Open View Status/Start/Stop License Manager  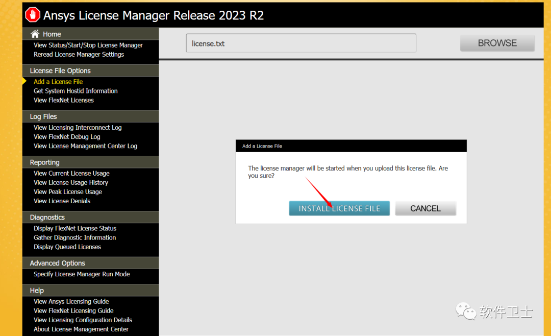pyautogui.click(x=88, y=45)
